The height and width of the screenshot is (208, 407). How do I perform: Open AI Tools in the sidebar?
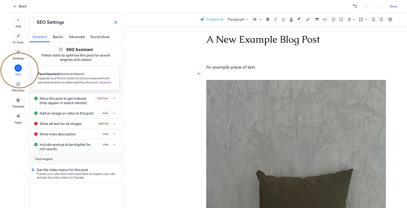18,38
